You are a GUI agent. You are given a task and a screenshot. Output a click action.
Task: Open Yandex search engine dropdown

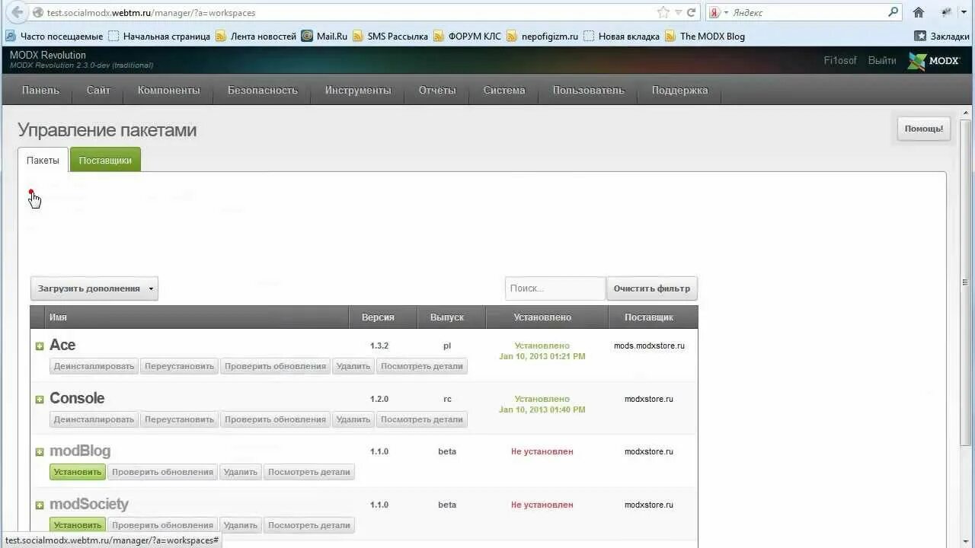[x=718, y=12]
